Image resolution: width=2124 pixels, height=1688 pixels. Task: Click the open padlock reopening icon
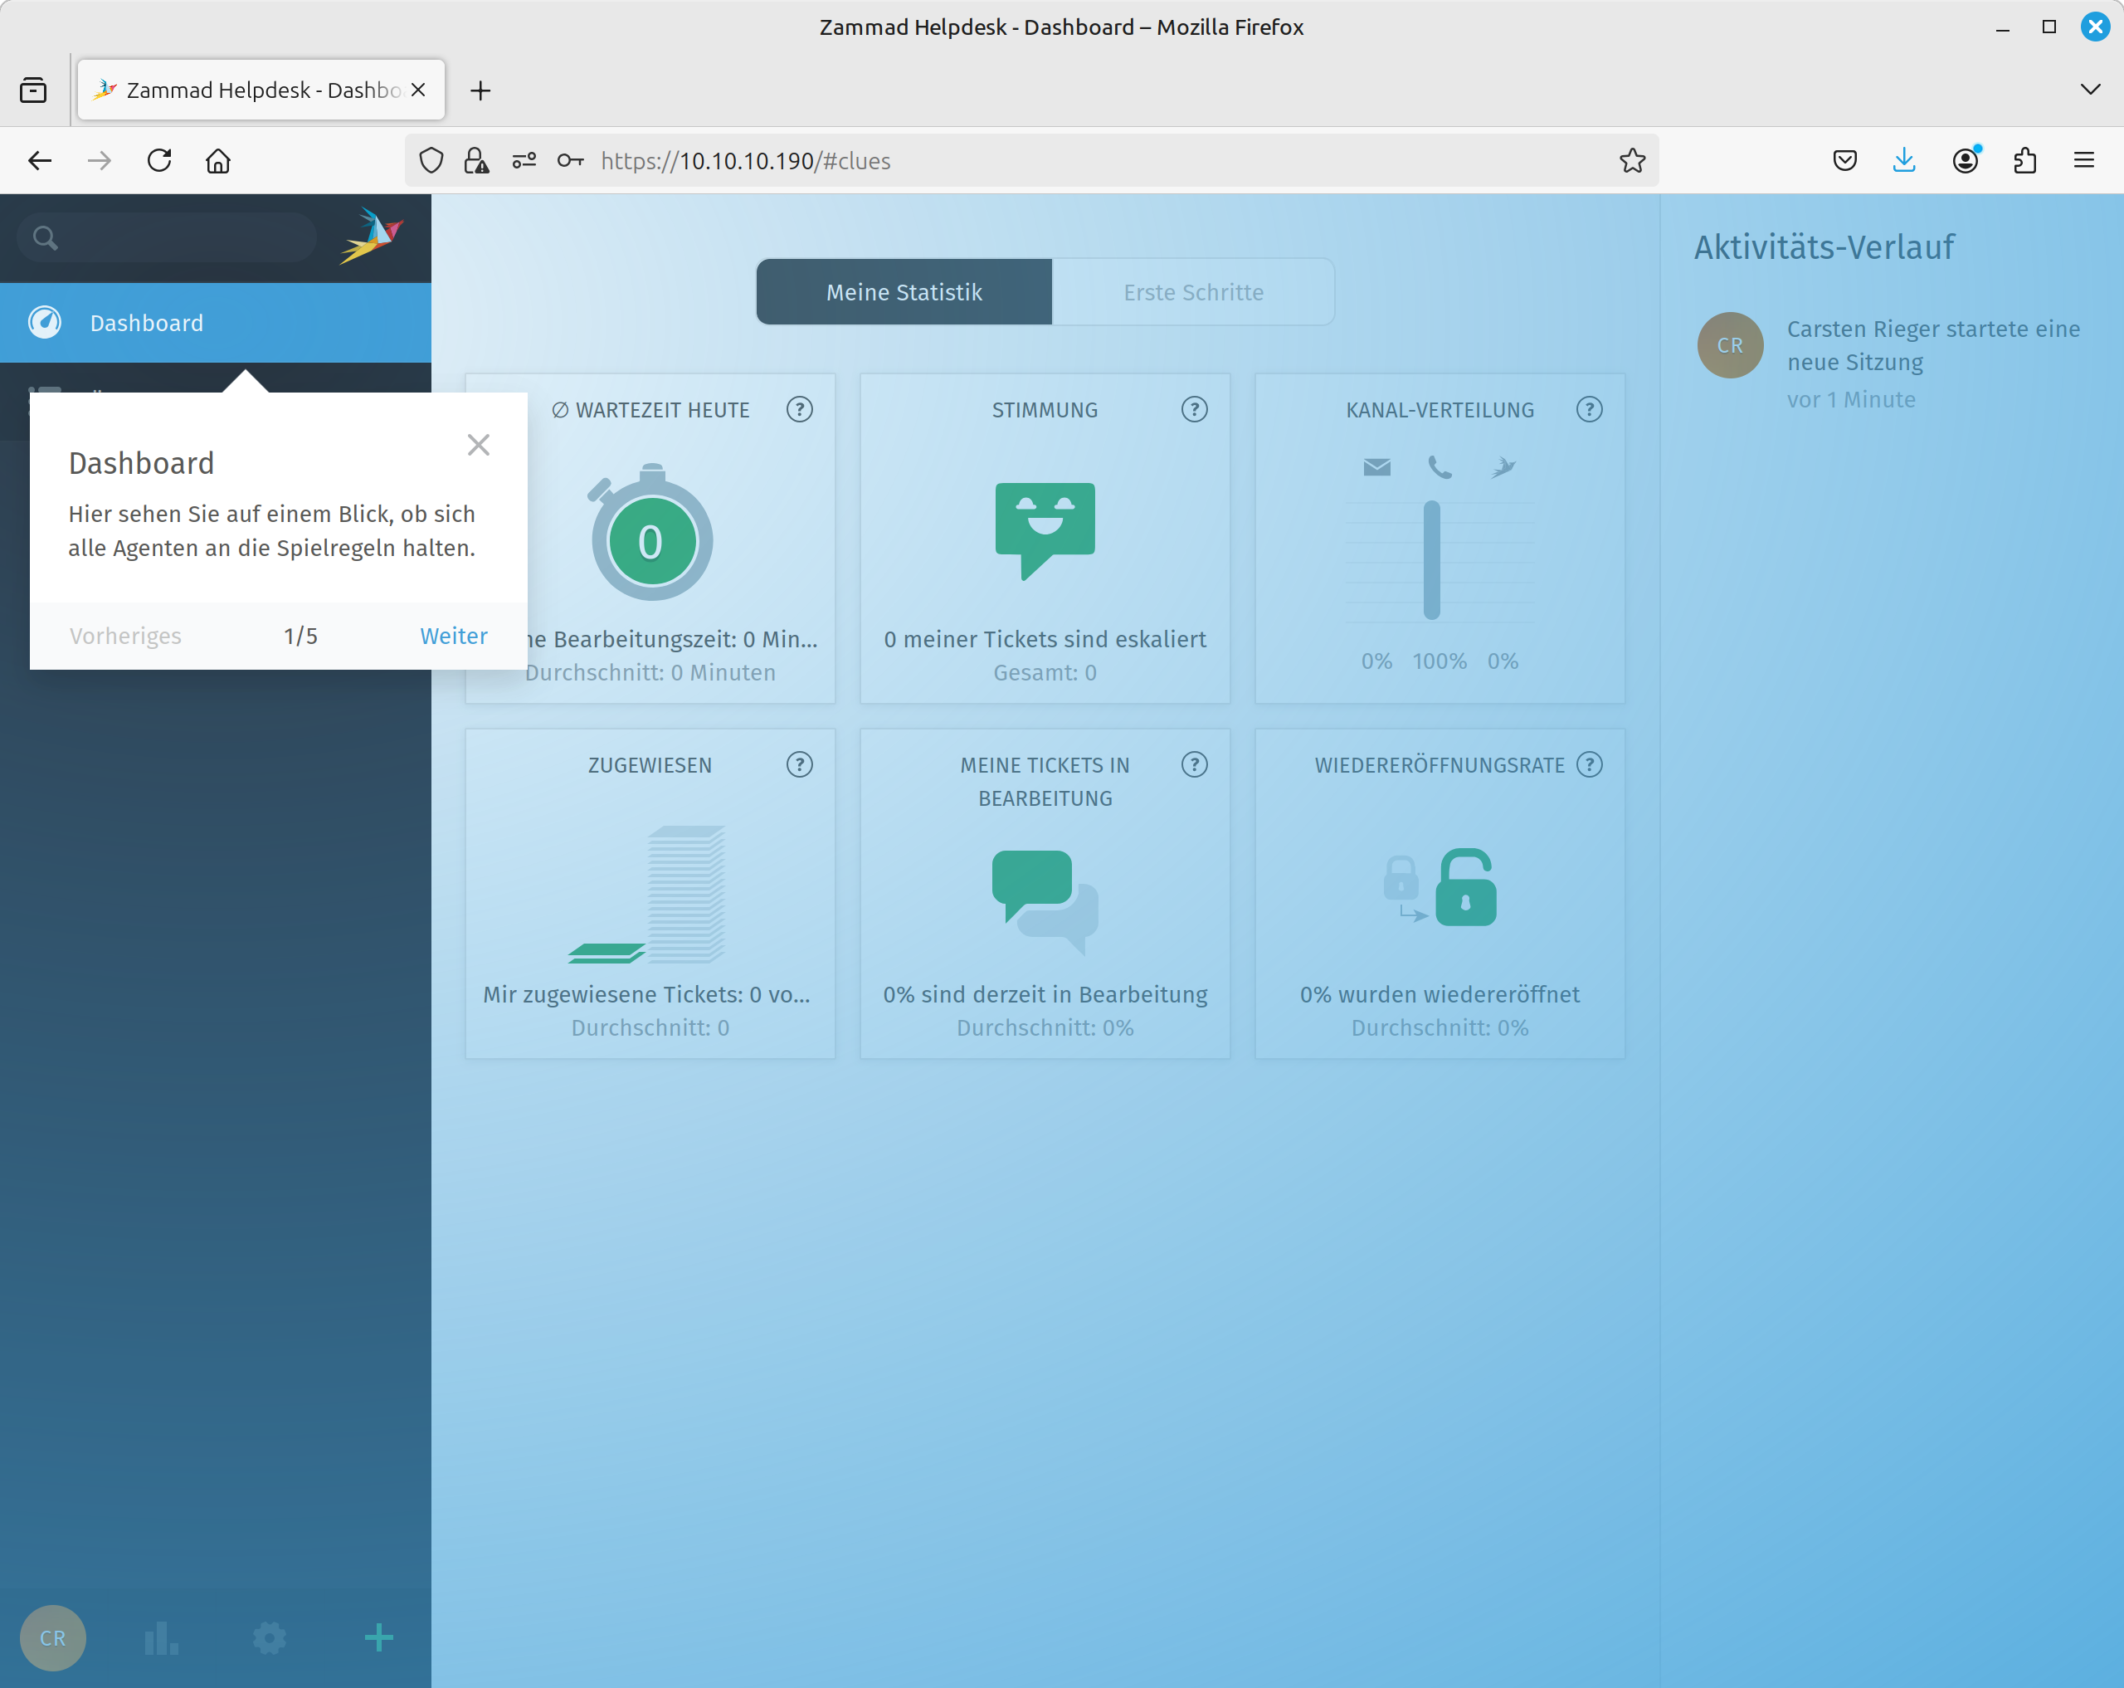point(1465,887)
